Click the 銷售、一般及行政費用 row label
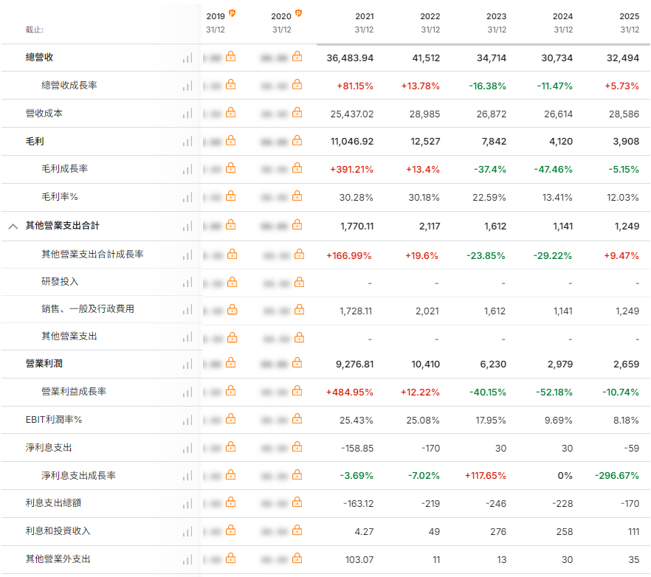Viewport: 651px width, 577px height. 88,309
